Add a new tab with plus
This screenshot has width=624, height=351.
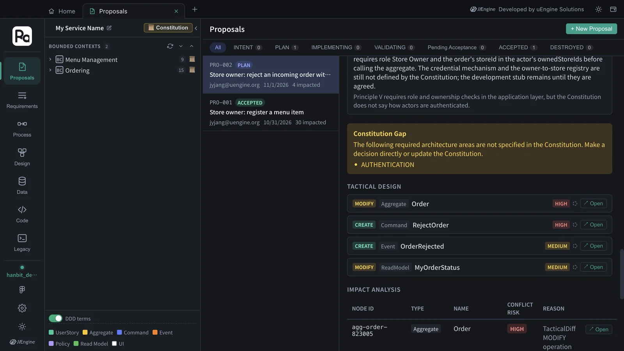[x=195, y=9]
